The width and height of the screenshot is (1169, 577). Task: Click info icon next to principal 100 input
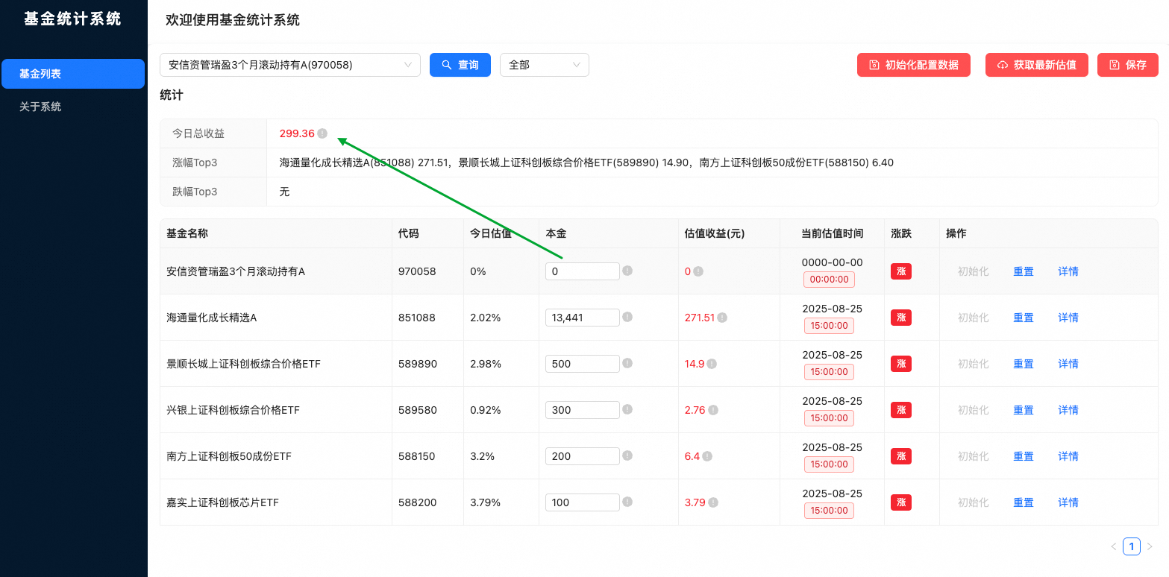[627, 502]
